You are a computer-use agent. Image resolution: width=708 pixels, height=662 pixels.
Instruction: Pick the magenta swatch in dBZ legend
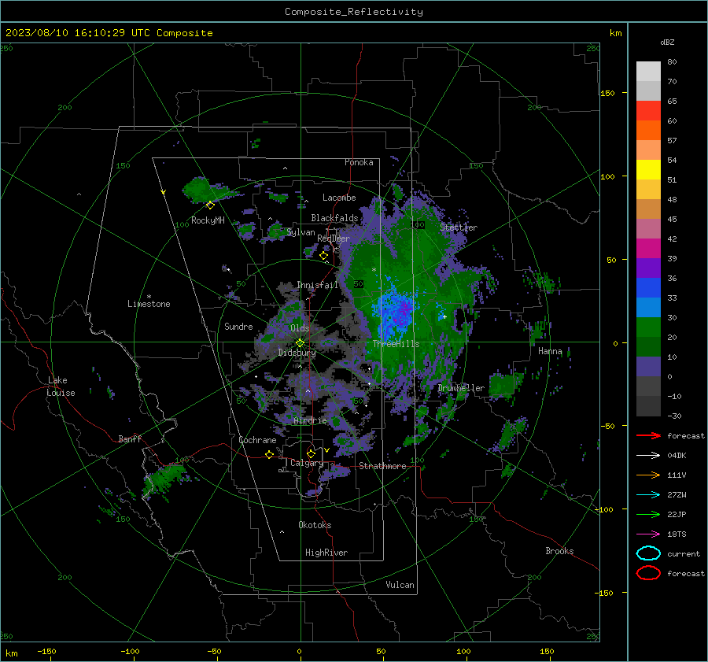point(648,248)
